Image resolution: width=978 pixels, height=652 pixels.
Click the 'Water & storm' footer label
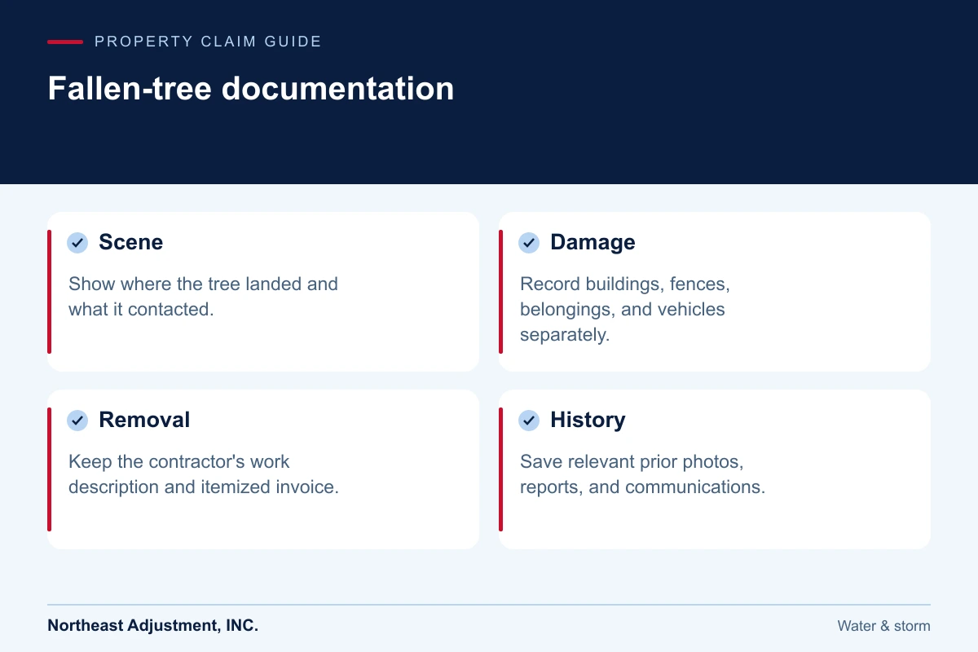(x=883, y=627)
